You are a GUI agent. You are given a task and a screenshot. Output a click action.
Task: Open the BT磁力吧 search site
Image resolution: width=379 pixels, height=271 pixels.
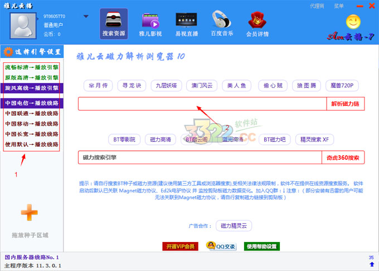tap(275, 140)
